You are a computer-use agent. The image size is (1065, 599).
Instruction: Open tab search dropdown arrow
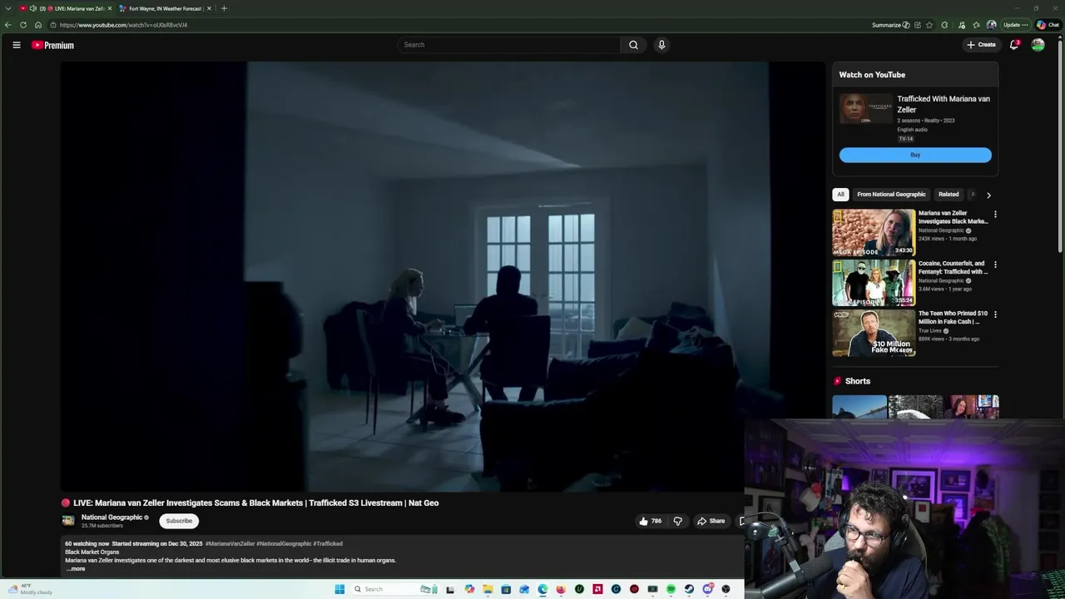point(8,8)
